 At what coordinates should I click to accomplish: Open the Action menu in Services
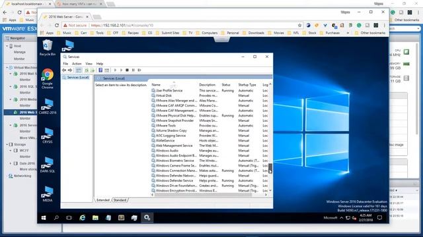click(77, 64)
